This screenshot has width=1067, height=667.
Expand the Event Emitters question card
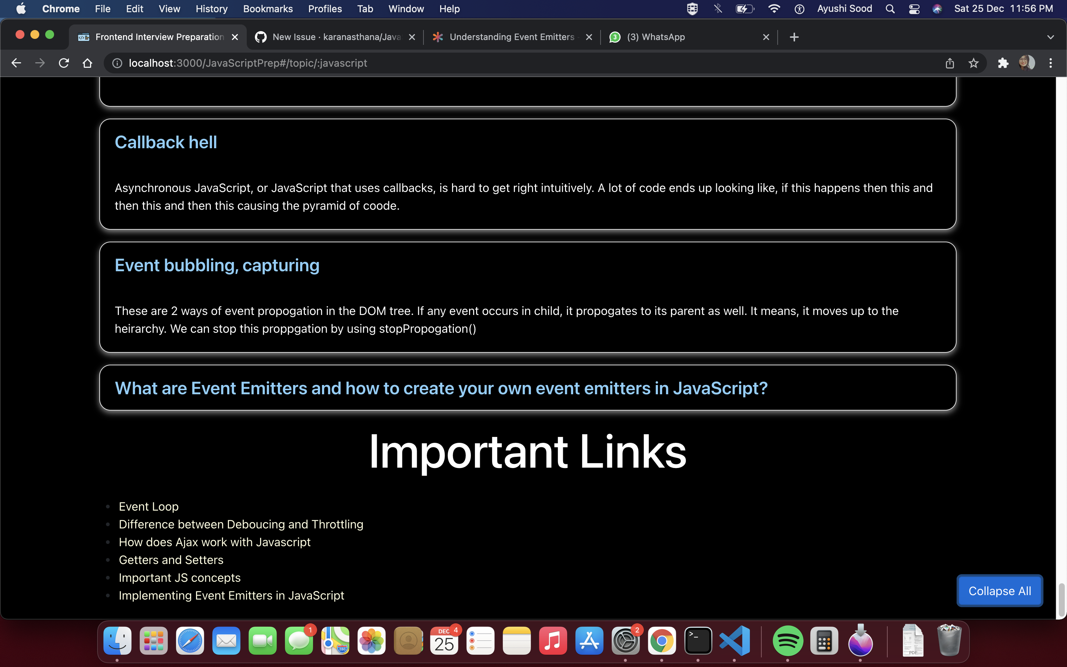click(x=441, y=388)
